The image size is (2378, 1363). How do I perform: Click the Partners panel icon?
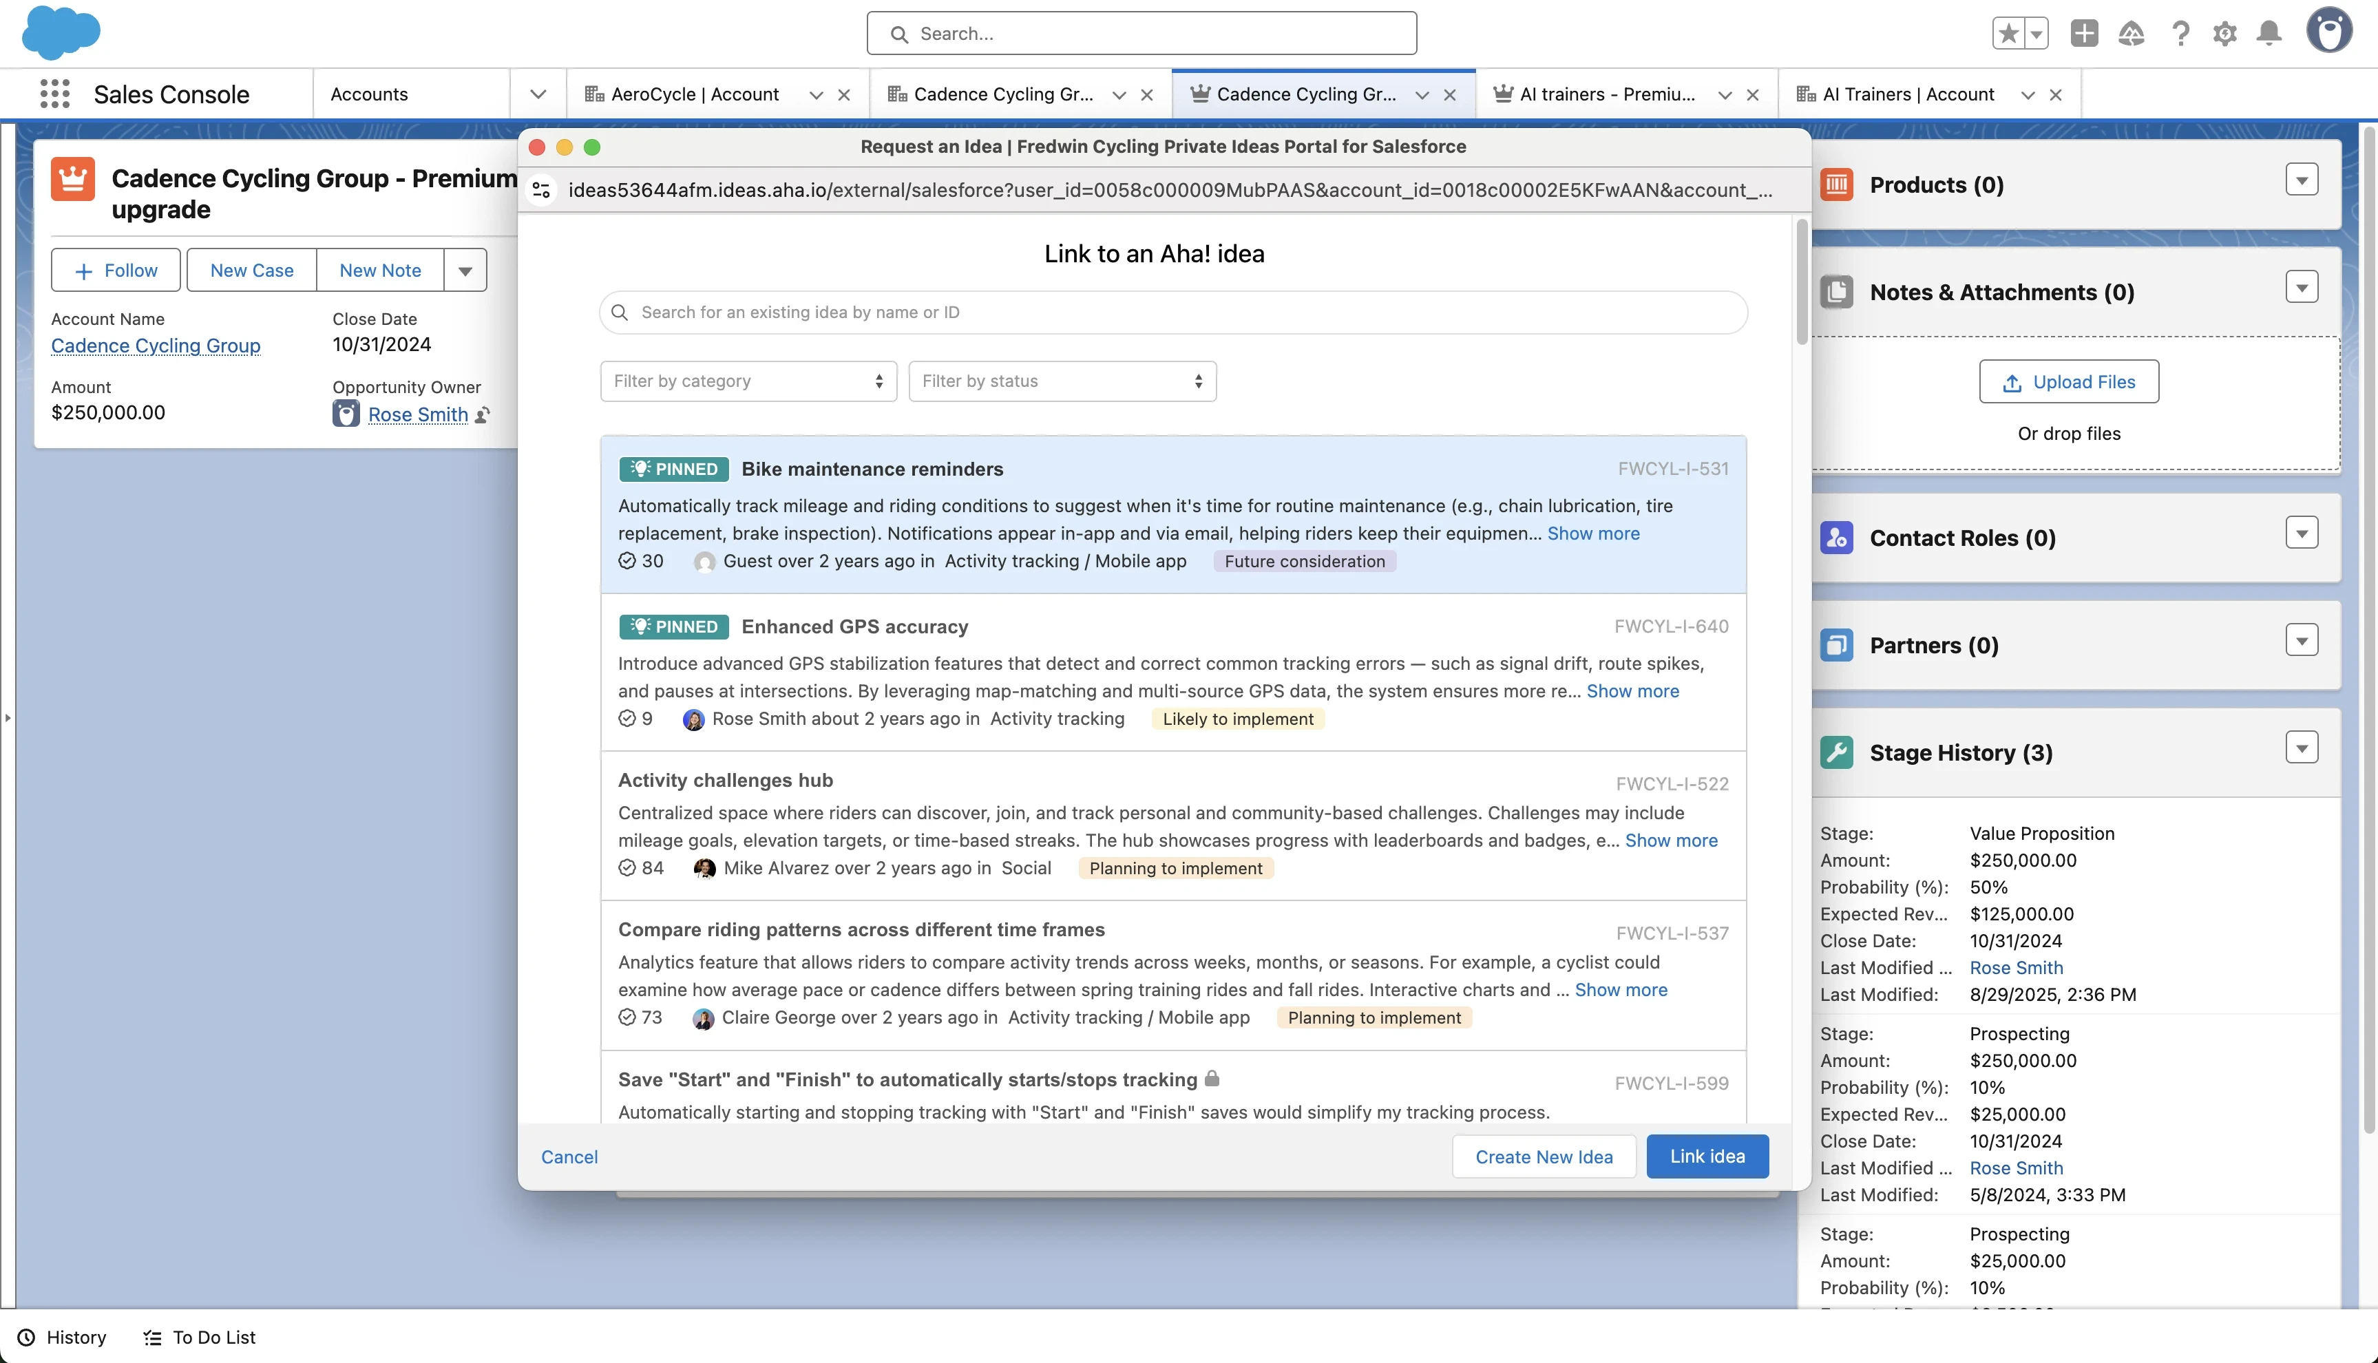click(1836, 644)
